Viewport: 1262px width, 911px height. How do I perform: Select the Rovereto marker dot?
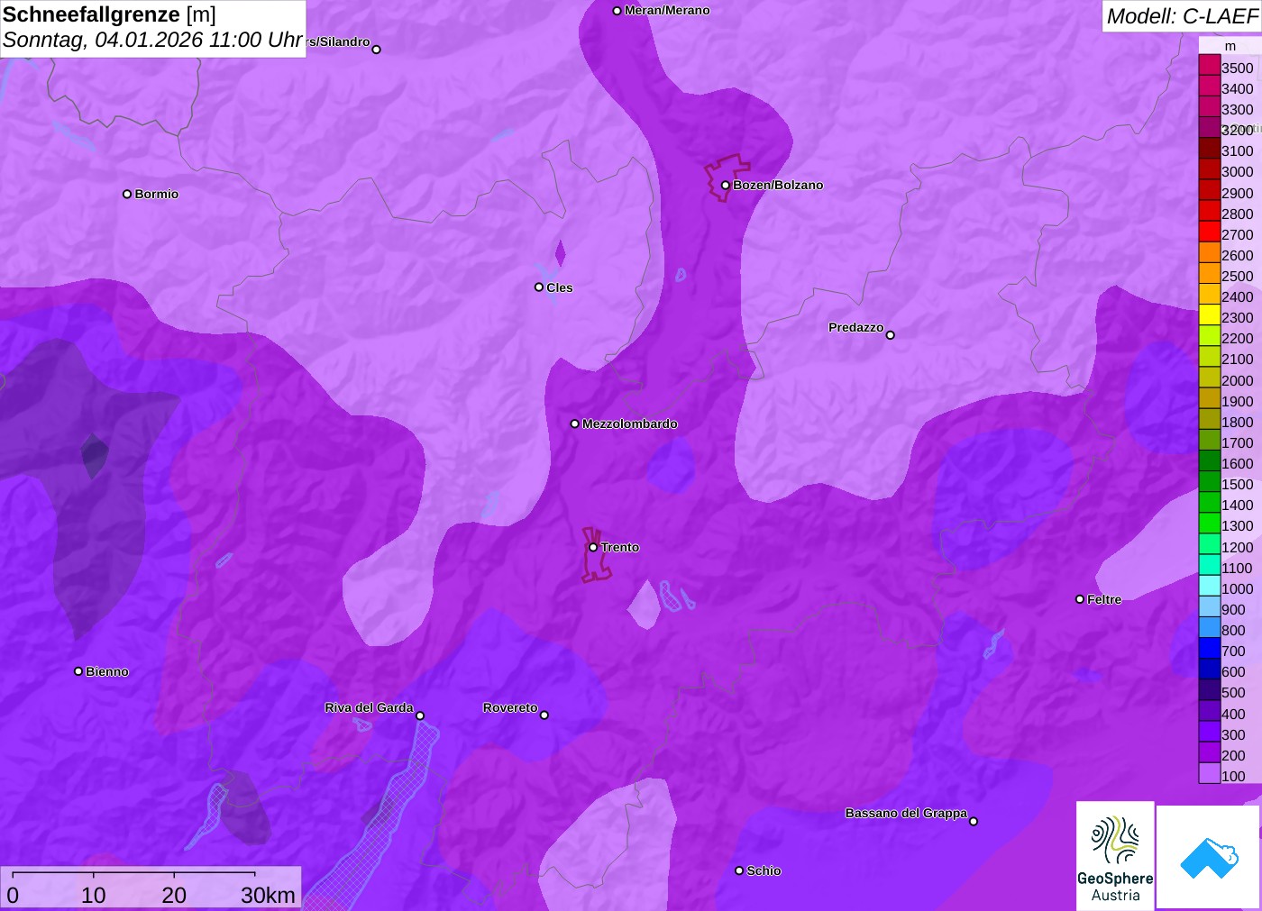(544, 715)
